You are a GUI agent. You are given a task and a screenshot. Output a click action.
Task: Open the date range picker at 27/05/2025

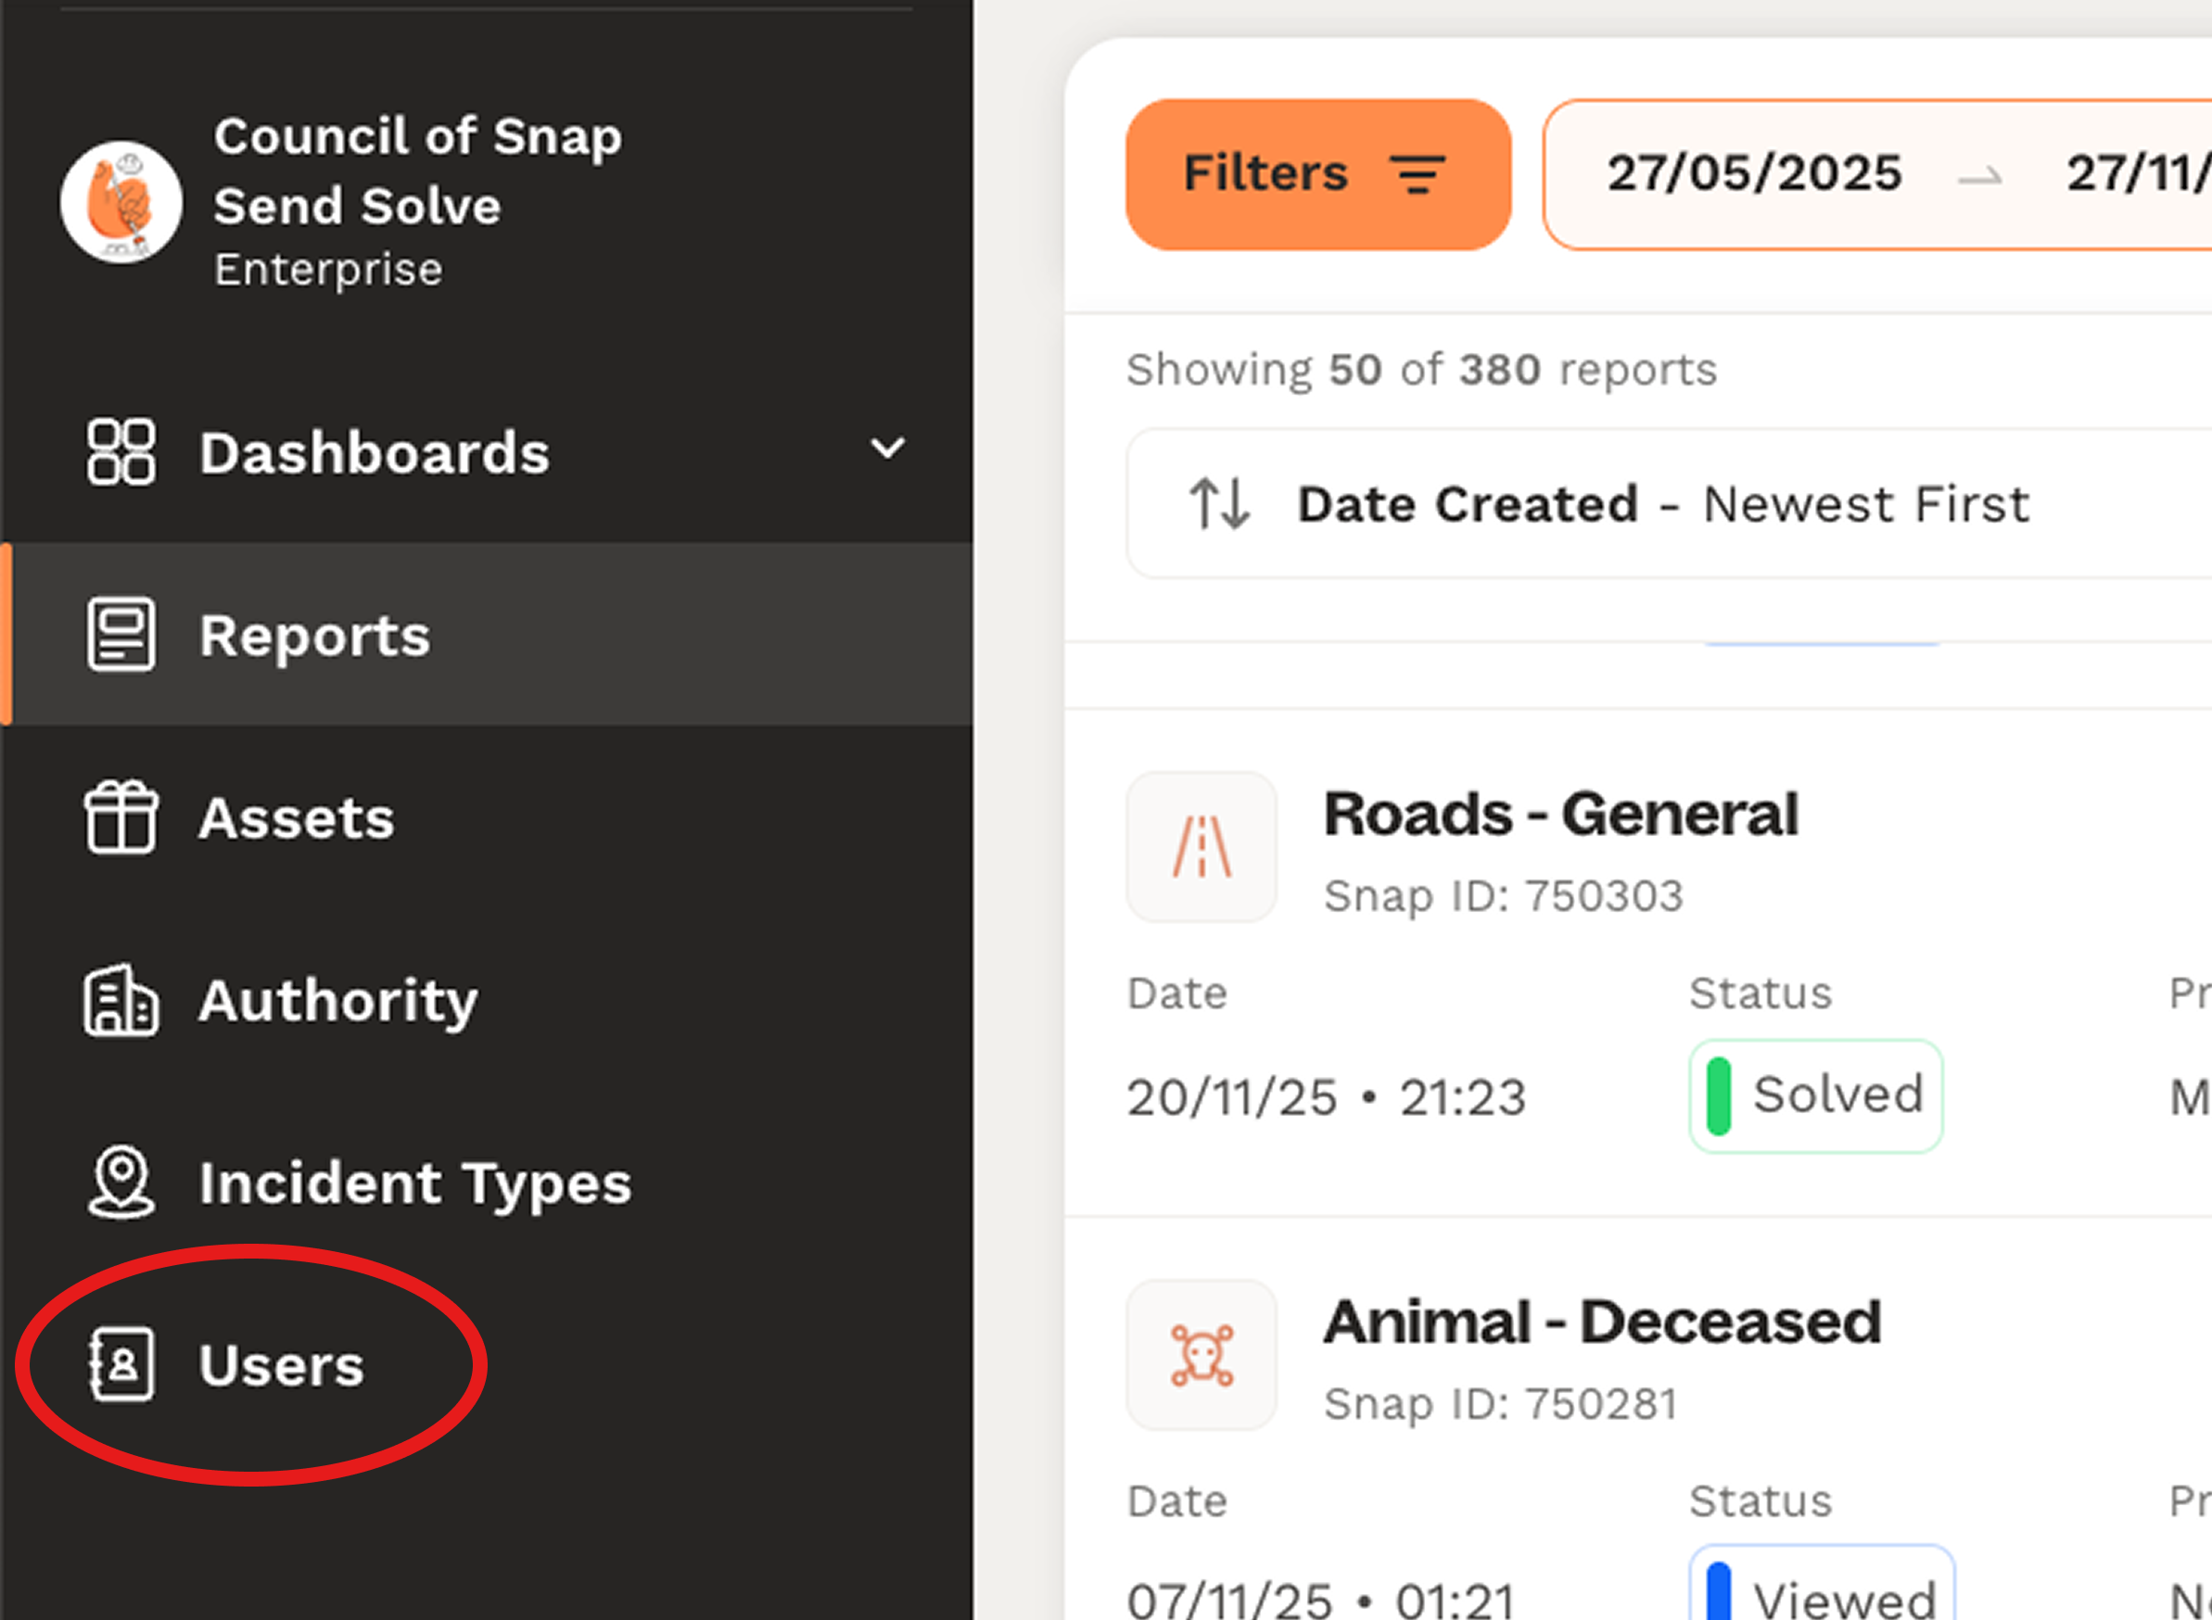[1754, 173]
